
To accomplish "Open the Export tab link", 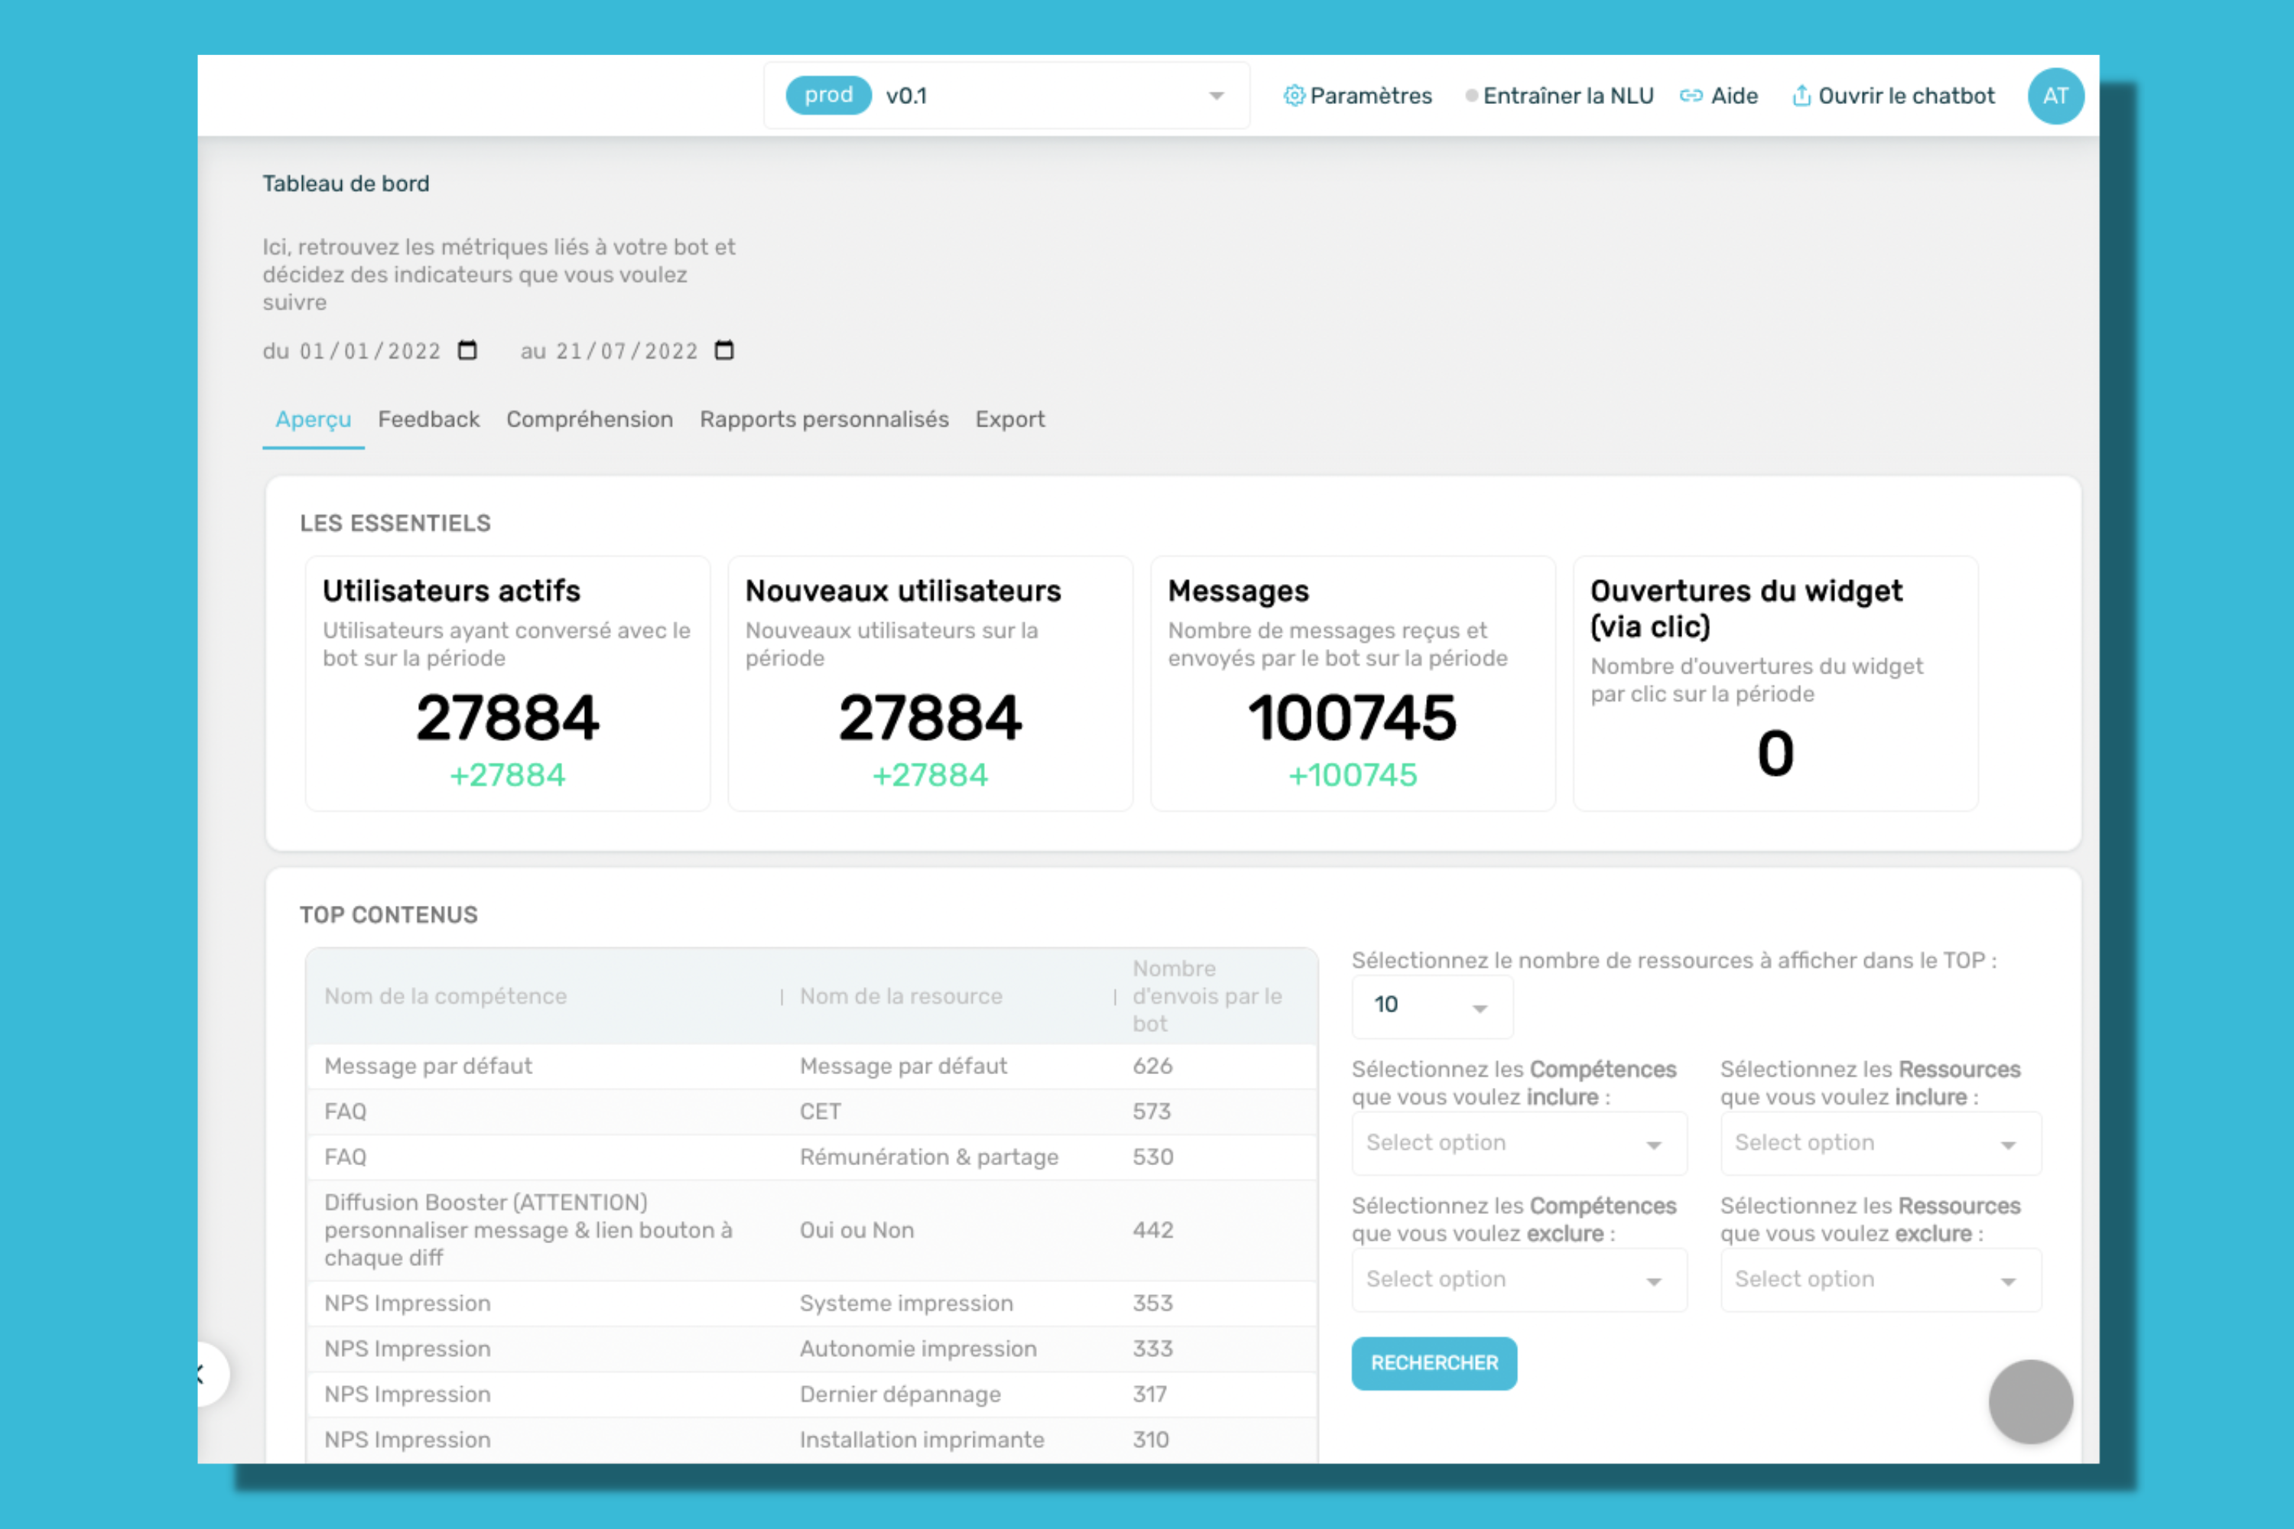I will (1009, 418).
